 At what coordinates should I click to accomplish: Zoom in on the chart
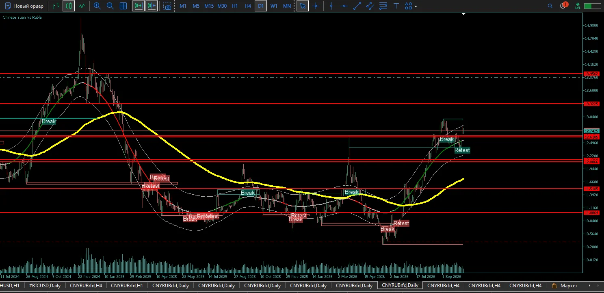(x=97, y=6)
